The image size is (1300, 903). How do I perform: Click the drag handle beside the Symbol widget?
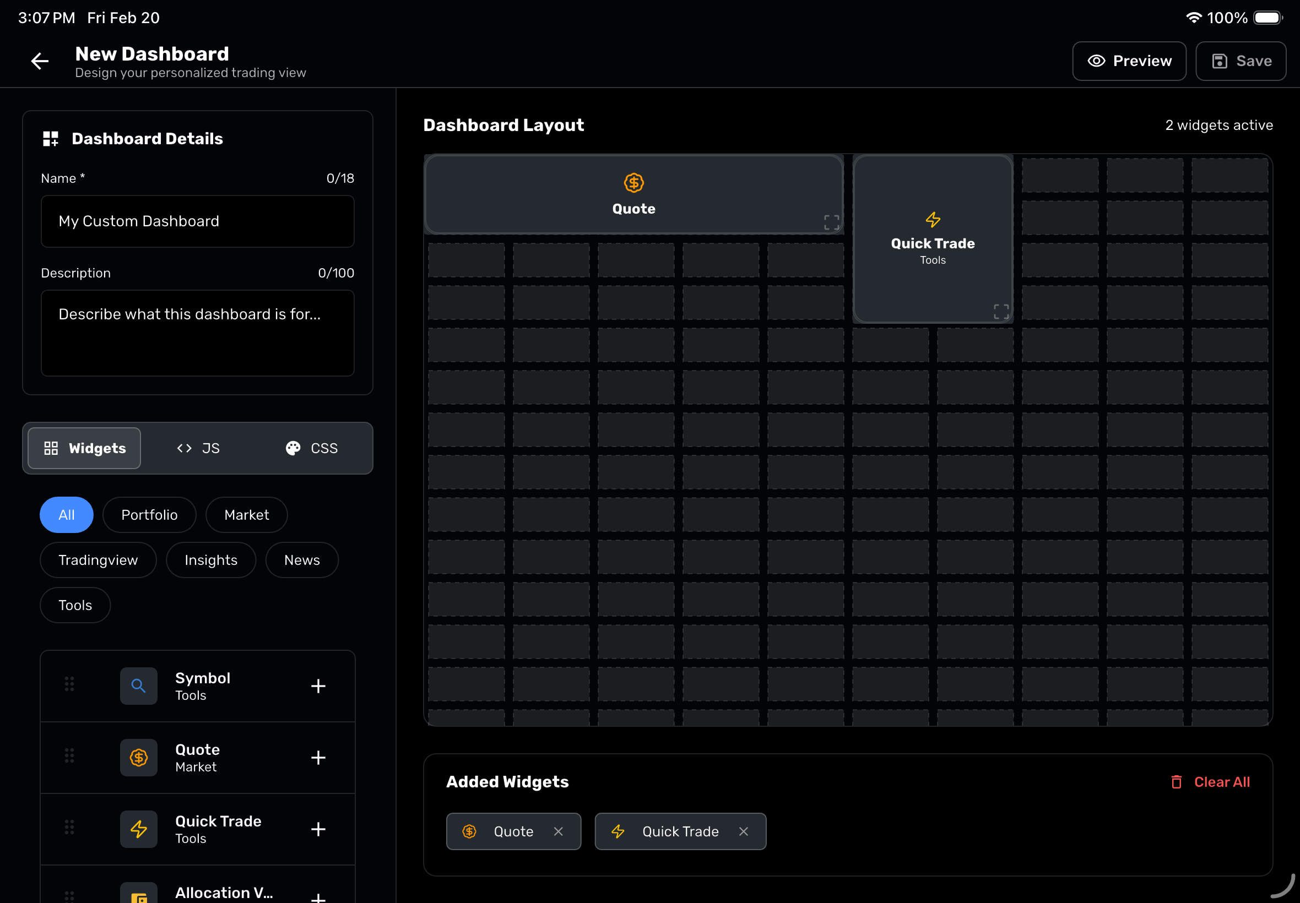pos(69,684)
